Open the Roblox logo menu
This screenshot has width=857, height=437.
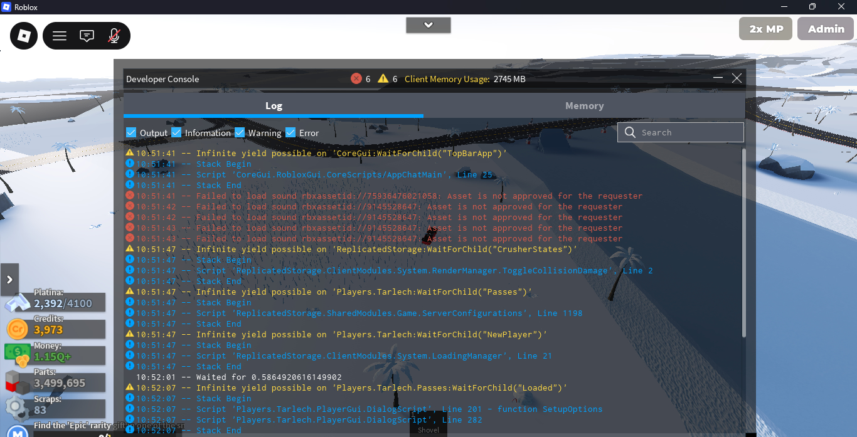(24, 36)
